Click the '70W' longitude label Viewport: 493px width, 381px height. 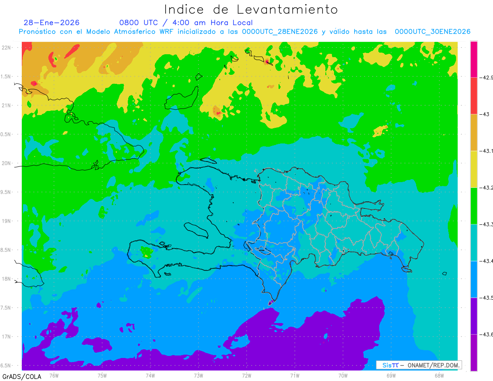343,375
